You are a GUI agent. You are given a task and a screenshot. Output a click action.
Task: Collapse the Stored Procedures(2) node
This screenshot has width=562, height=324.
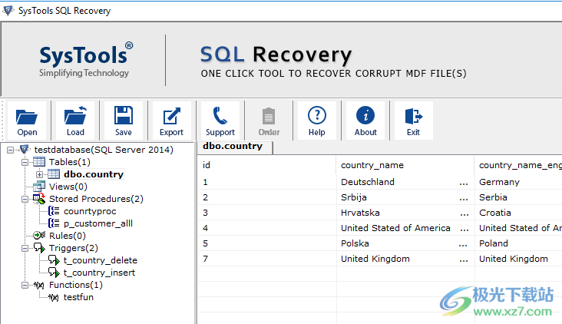(25, 199)
